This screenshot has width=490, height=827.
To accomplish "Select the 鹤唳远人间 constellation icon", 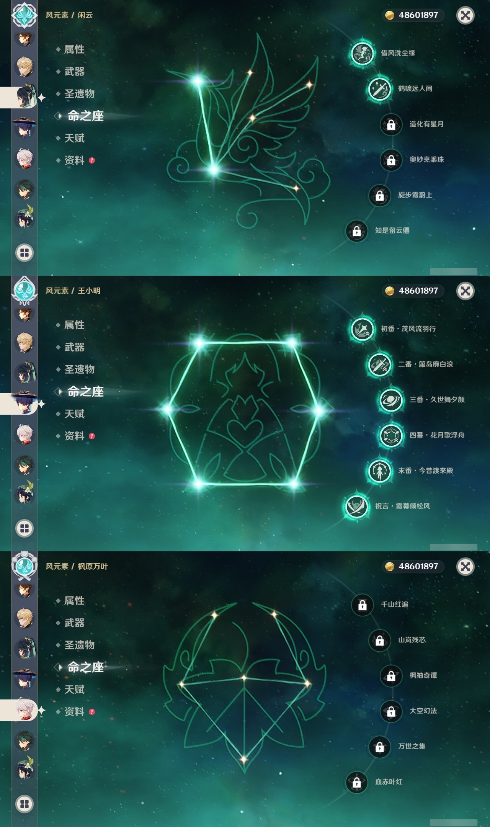I will coord(379,89).
